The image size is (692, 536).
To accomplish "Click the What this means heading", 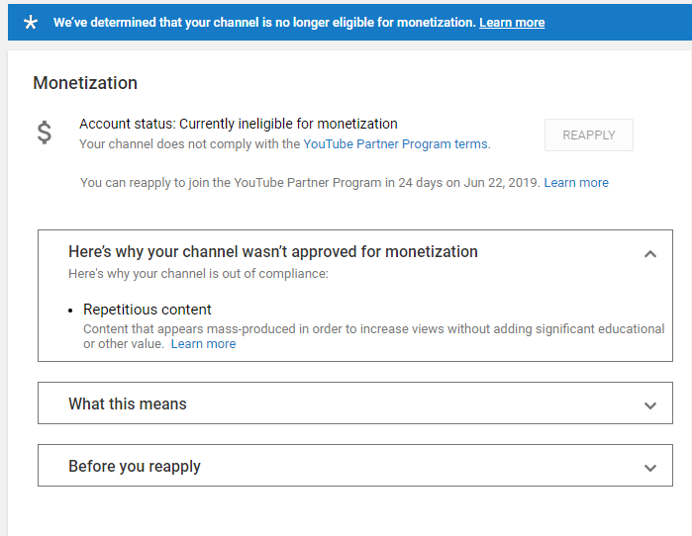I will point(128,403).
